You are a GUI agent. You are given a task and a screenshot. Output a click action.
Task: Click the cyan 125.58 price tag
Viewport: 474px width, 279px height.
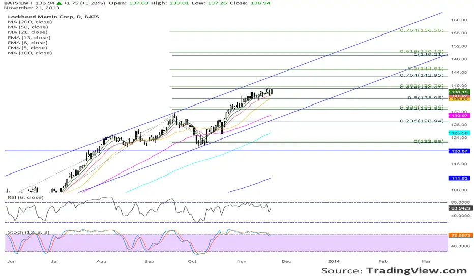[x=459, y=133]
